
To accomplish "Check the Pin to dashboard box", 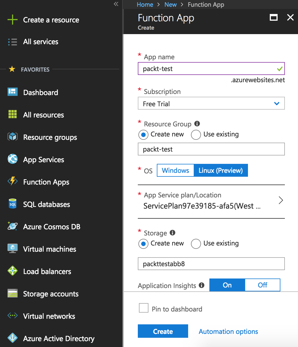I will click(144, 308).
